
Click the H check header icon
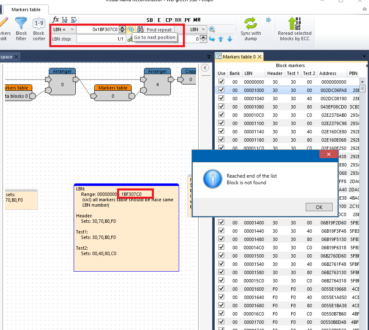(65, 20)
